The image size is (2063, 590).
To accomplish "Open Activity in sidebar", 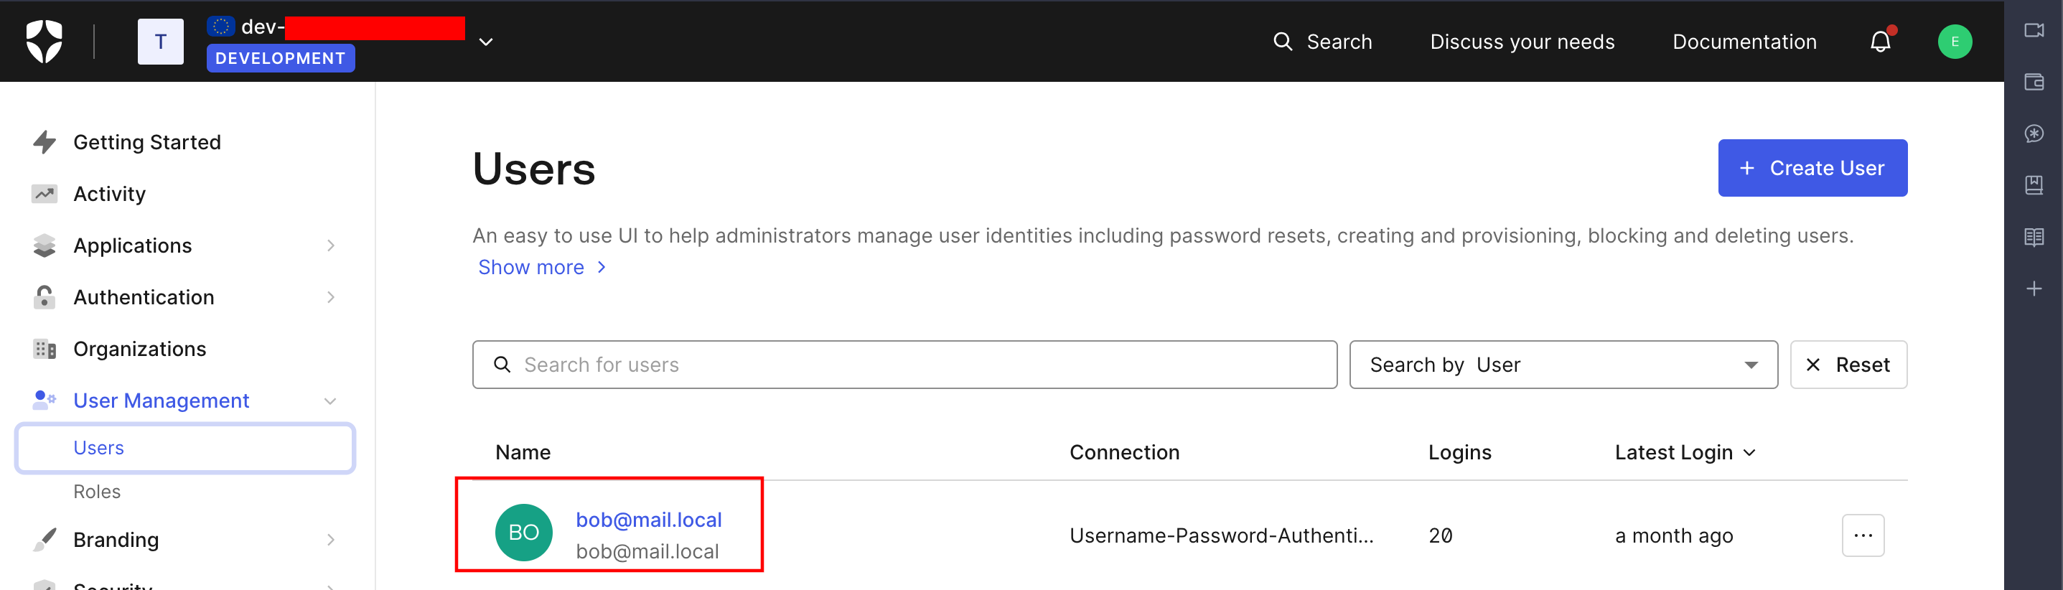I will coord(109,194).
